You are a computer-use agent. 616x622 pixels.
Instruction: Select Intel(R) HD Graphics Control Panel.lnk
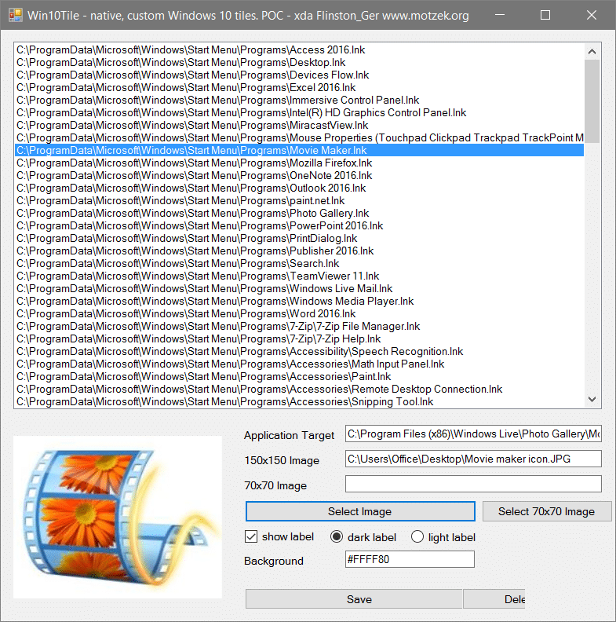coord(299,112)
